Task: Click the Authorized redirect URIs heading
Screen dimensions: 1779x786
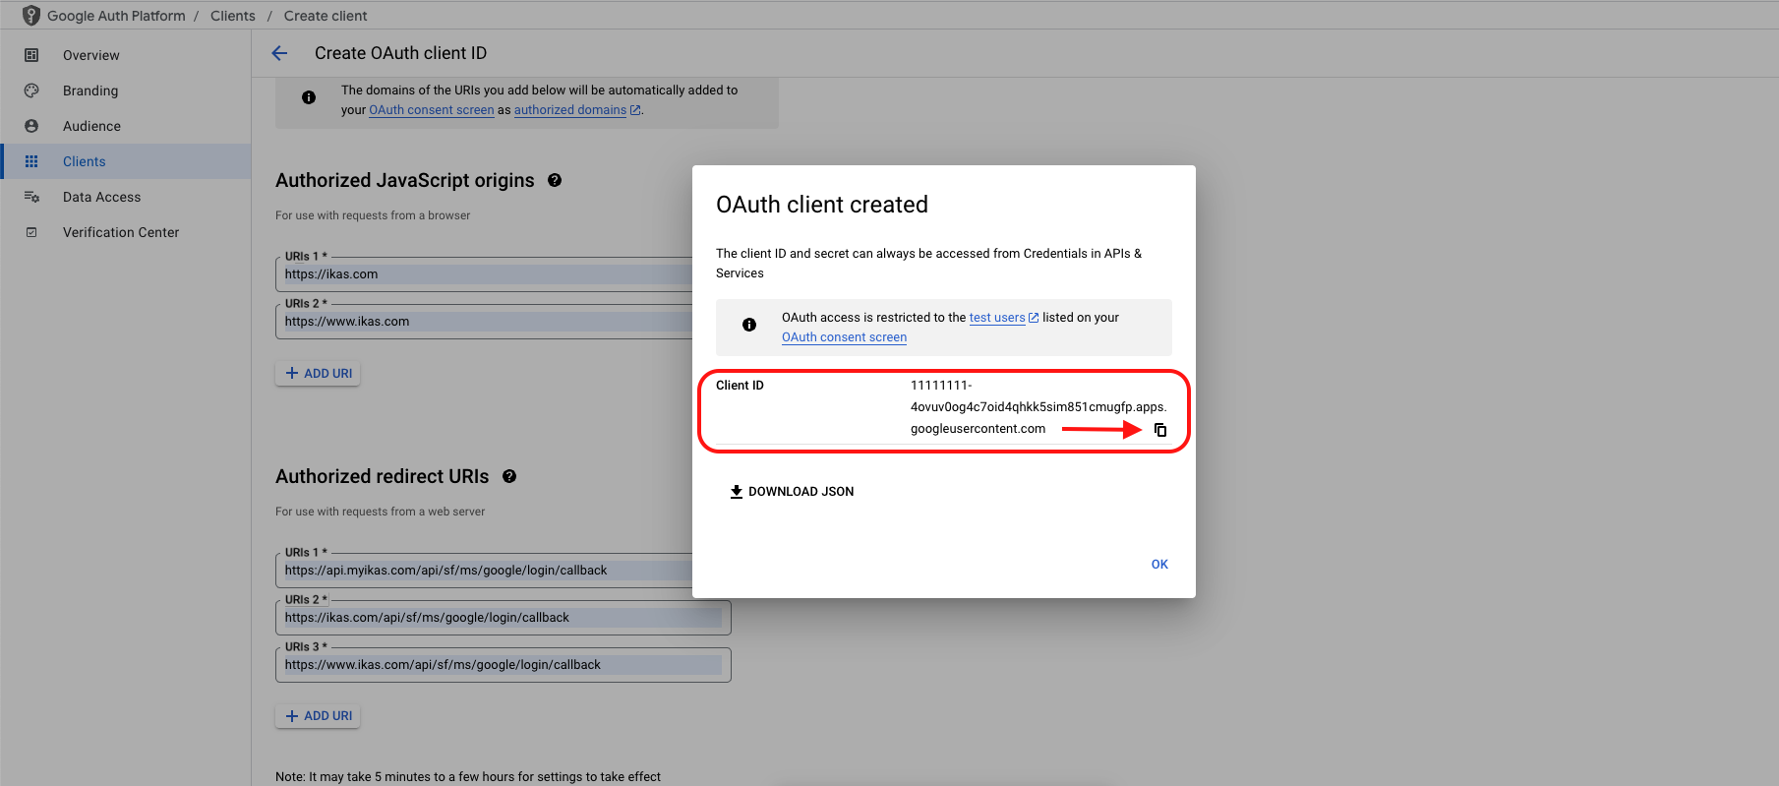Action: 383,476
